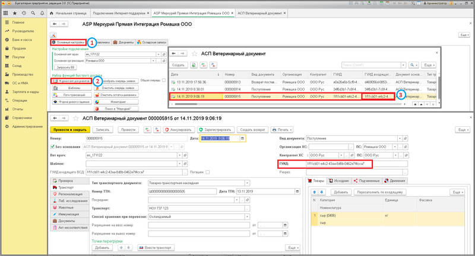Open notifications bell icon

pos(42,13)
